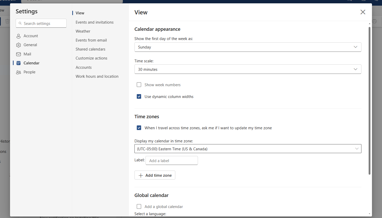Click the General gear icon
This screenshot has width=382, height=218.
pos(19,45)
